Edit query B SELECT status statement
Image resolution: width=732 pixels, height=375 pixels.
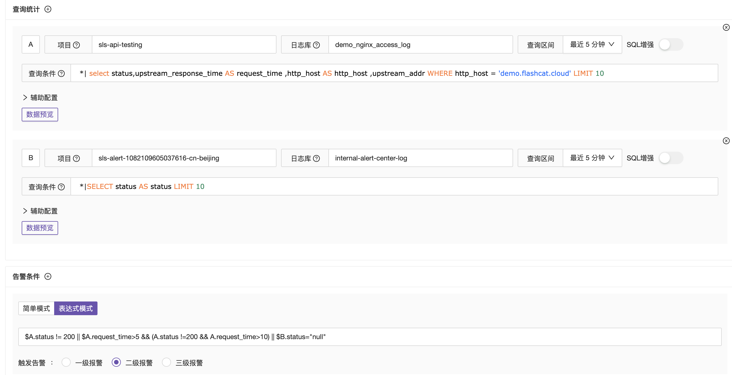pyautogui.click(x=394, y=186)
